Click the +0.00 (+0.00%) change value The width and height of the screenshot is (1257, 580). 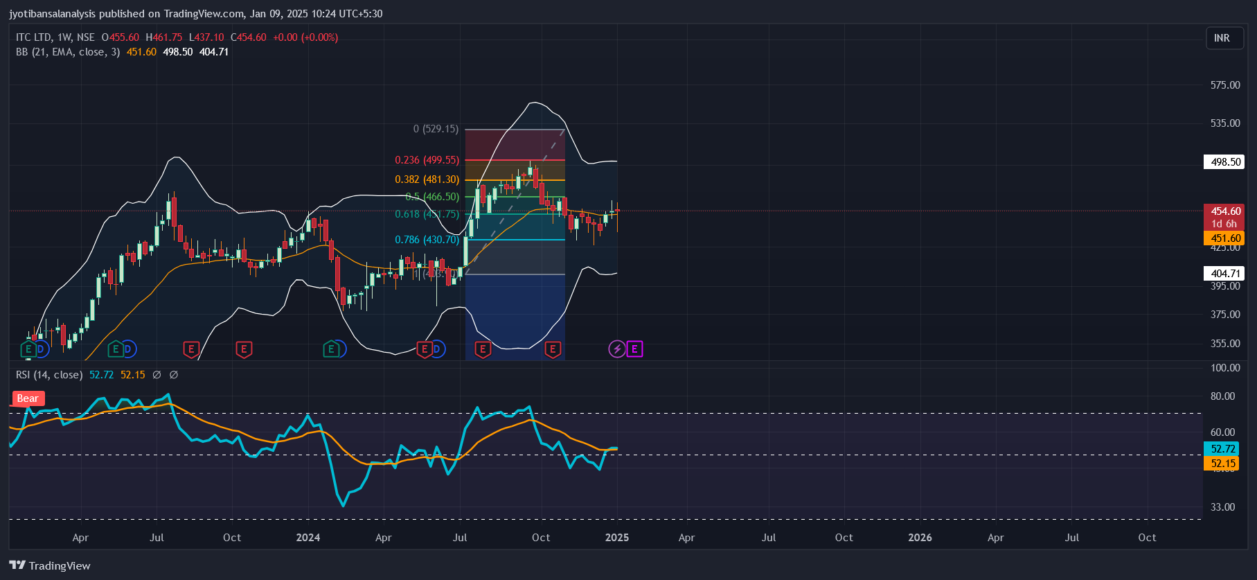click(x=305, y=37)
